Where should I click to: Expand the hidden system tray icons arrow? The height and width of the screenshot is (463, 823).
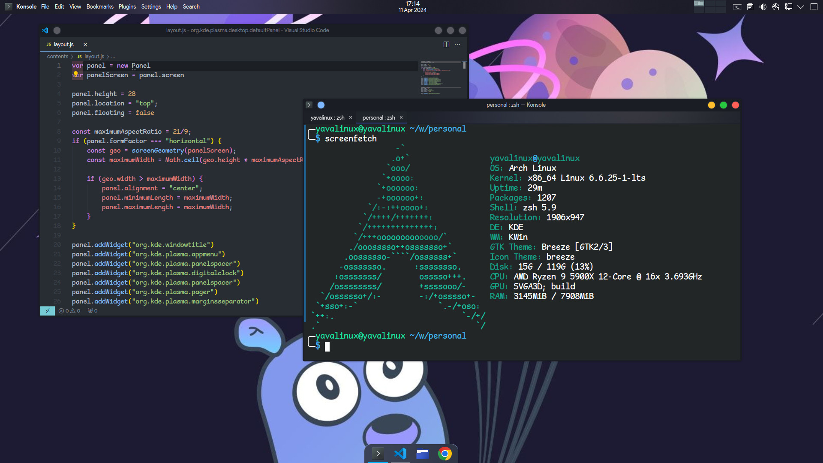tap(801, 7)
